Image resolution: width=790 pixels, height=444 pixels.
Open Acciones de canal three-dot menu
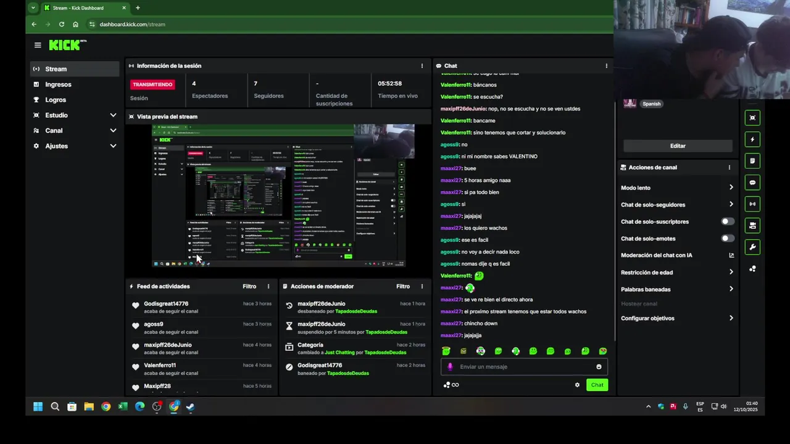point(729,167)
